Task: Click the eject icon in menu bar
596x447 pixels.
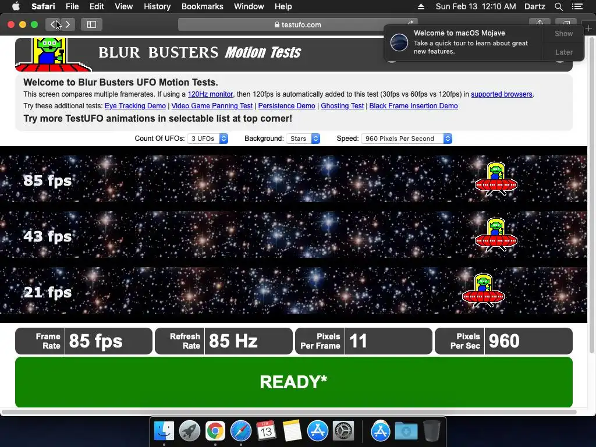Action: pyautogui.click(x=421, y=6)
